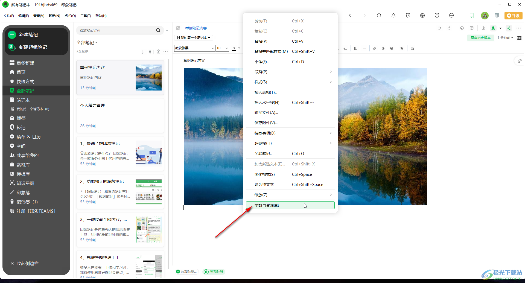The image size is (525, 283).
Task: Insert horizontal line from toolbar
Action: click(x=364, y=48)
